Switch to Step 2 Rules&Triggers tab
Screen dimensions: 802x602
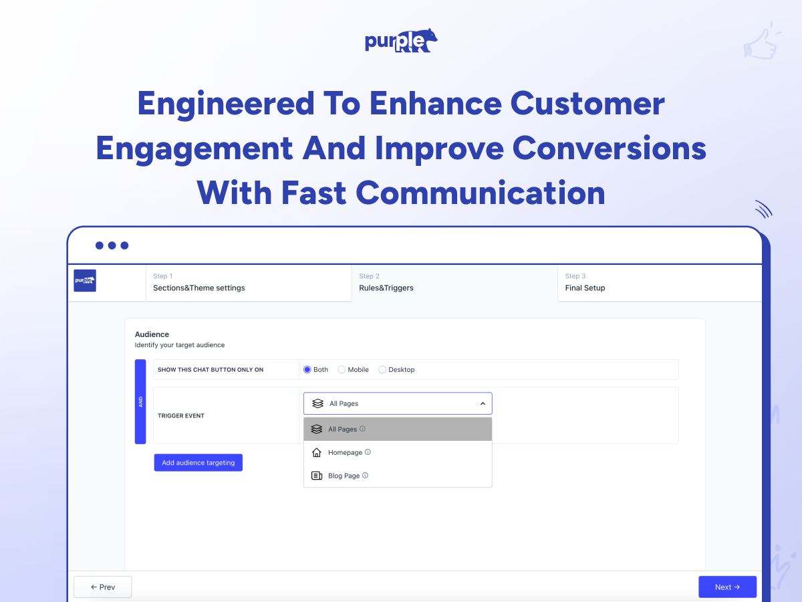pos(454,282)
